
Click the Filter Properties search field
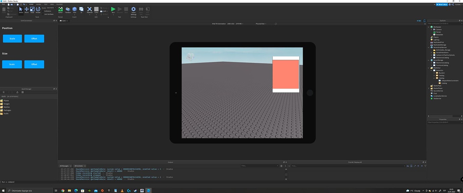(x=445, y=122)
